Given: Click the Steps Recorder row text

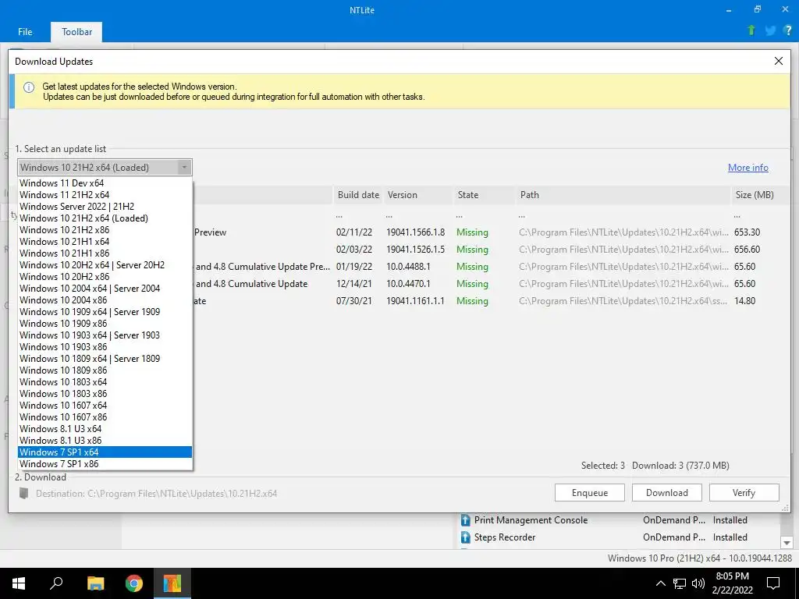Looking at the screenshot, I should tap(505, 537).
